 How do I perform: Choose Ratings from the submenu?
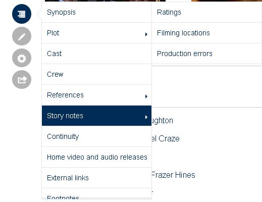206,12
